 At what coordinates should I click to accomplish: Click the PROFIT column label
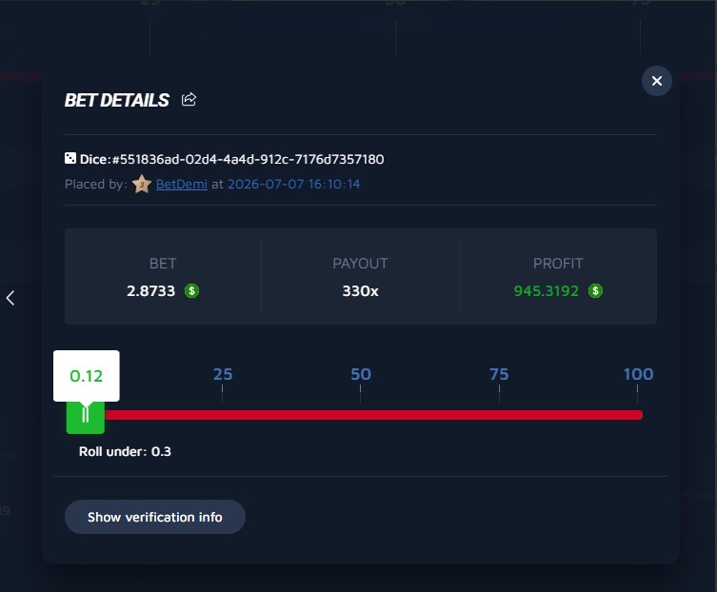(x=558, y=264)
